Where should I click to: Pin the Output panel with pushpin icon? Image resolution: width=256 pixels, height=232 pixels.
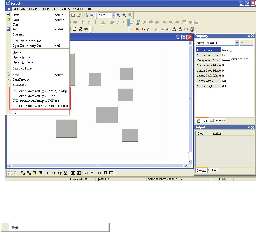pyautogui.click(x=248, y=127)
